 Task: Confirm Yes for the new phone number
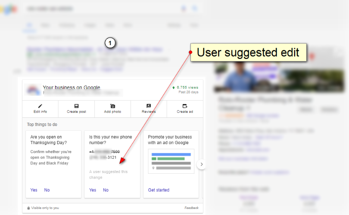tap(93, 190)
